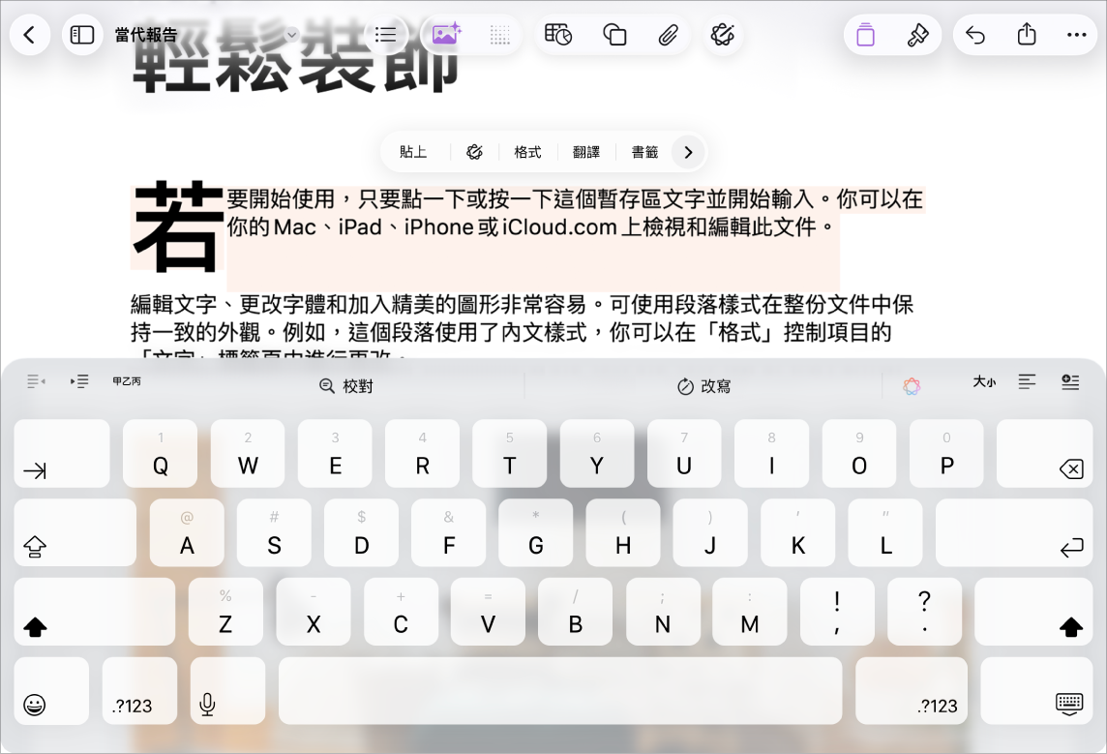Viewport: 1107px width, 754px height.
Task: Open the 大小 text size options
Action: (984, 381)
